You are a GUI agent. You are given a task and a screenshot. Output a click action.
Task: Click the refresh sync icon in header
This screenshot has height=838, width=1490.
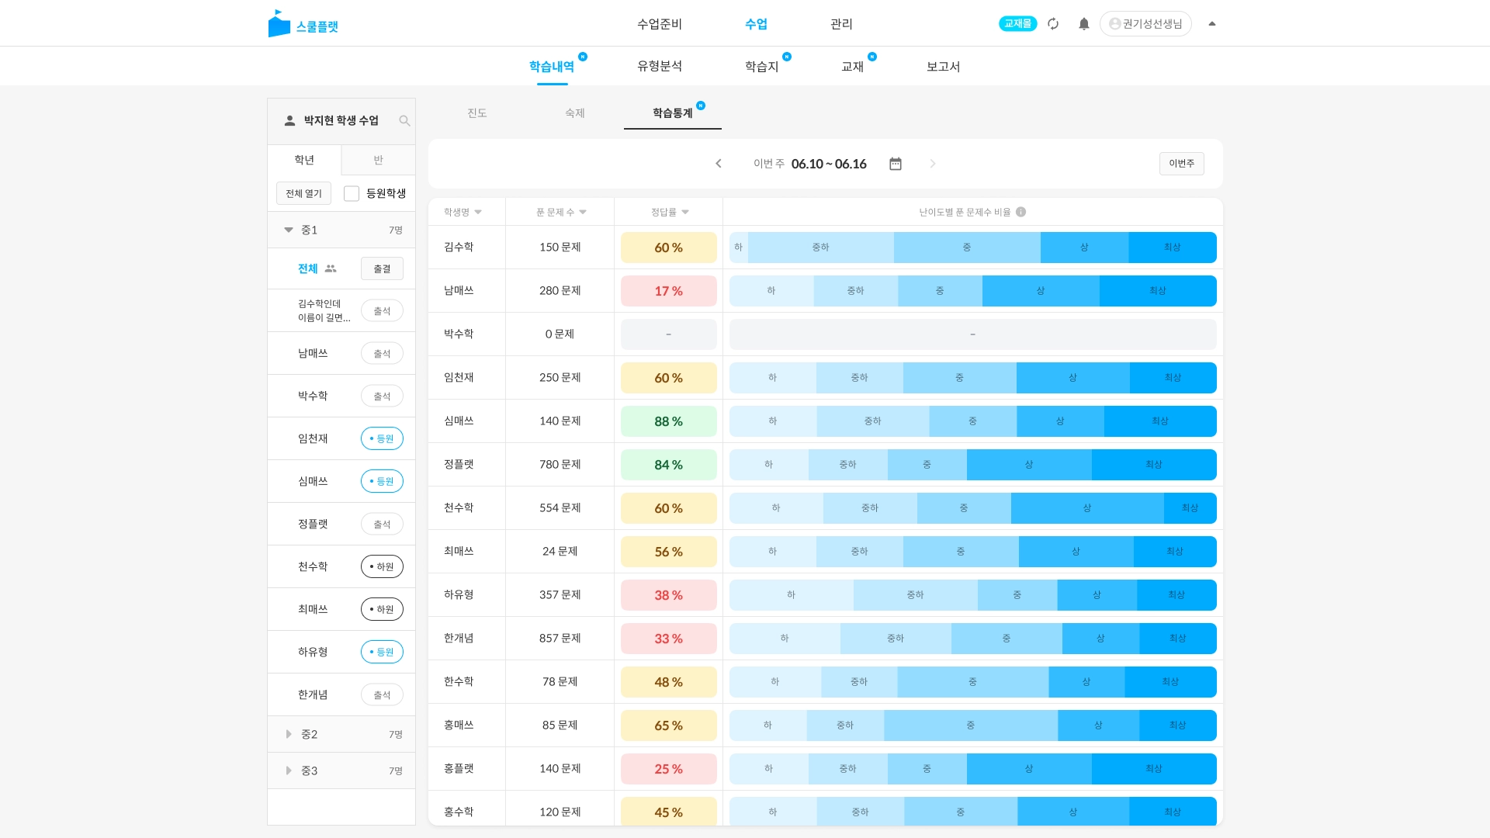(1053, 24)
